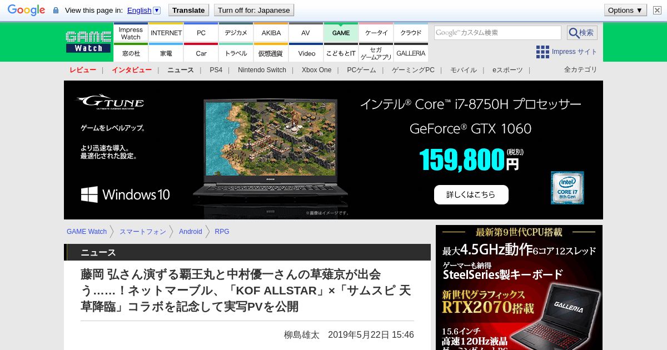
Task: Go to the Nintendo Switch category
Action: click(x=262, y=70)
